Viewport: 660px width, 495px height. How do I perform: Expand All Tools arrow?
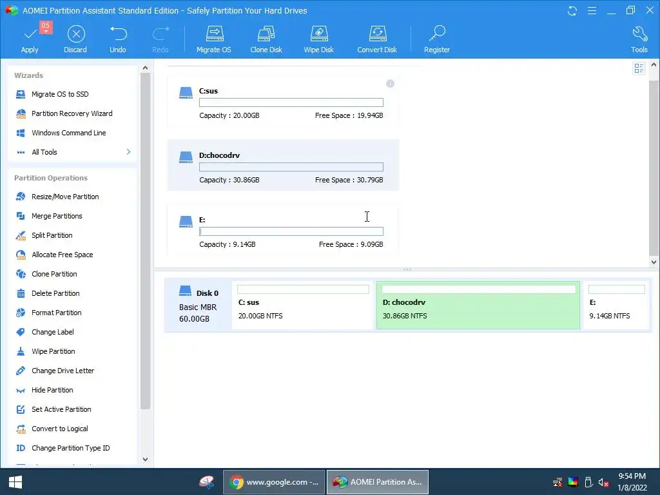click(x=128, y=151)
